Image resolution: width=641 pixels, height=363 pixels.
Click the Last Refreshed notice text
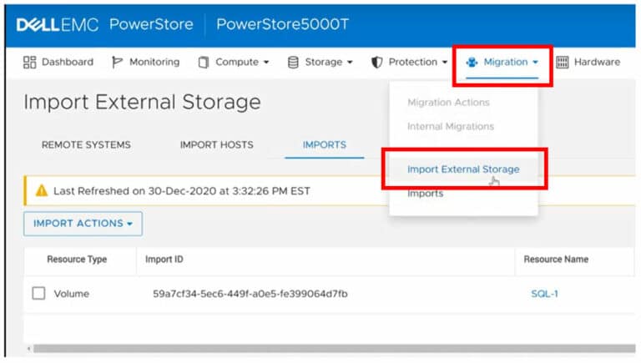coord(182,191)
